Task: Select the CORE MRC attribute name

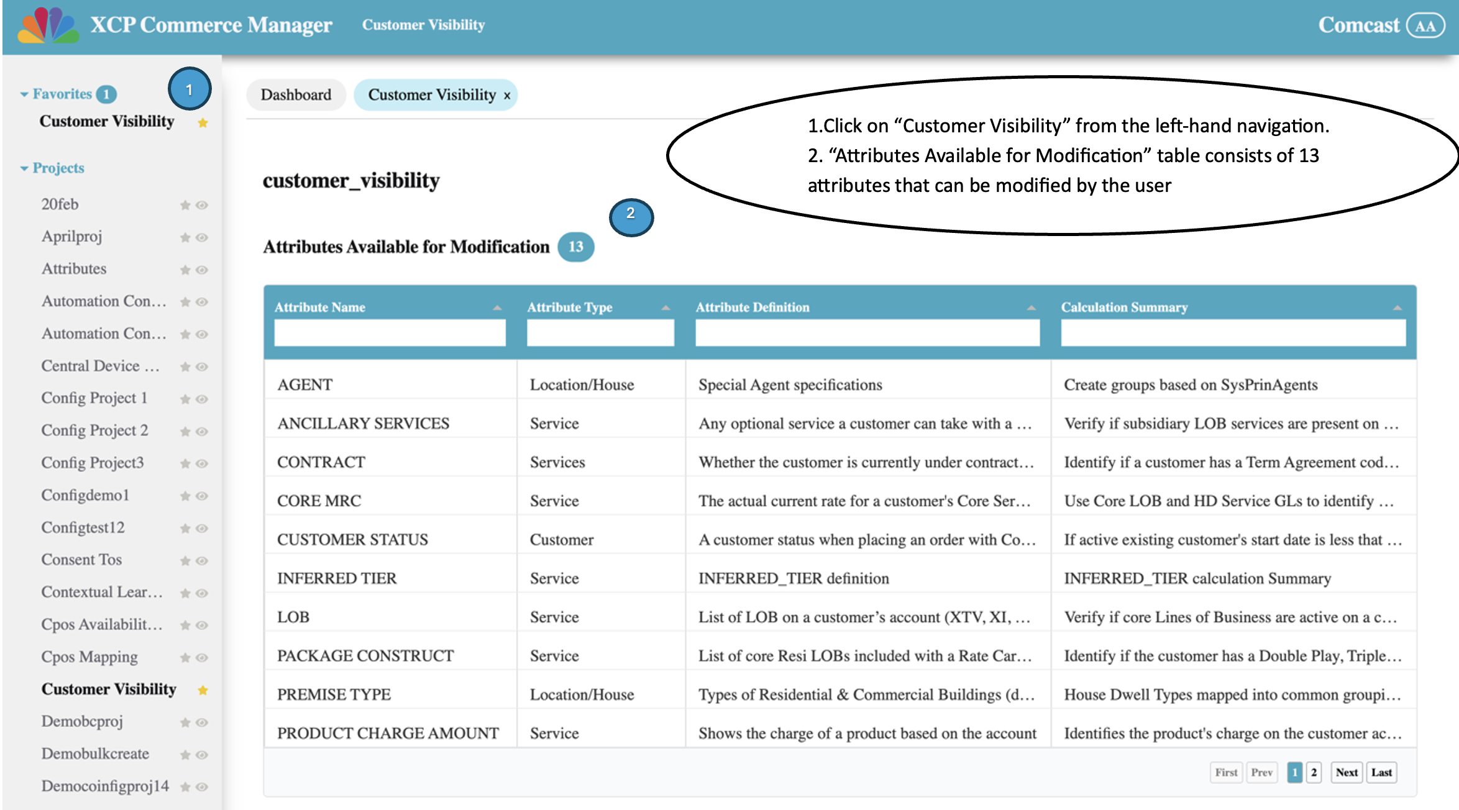Action: (x=319, y=501)
